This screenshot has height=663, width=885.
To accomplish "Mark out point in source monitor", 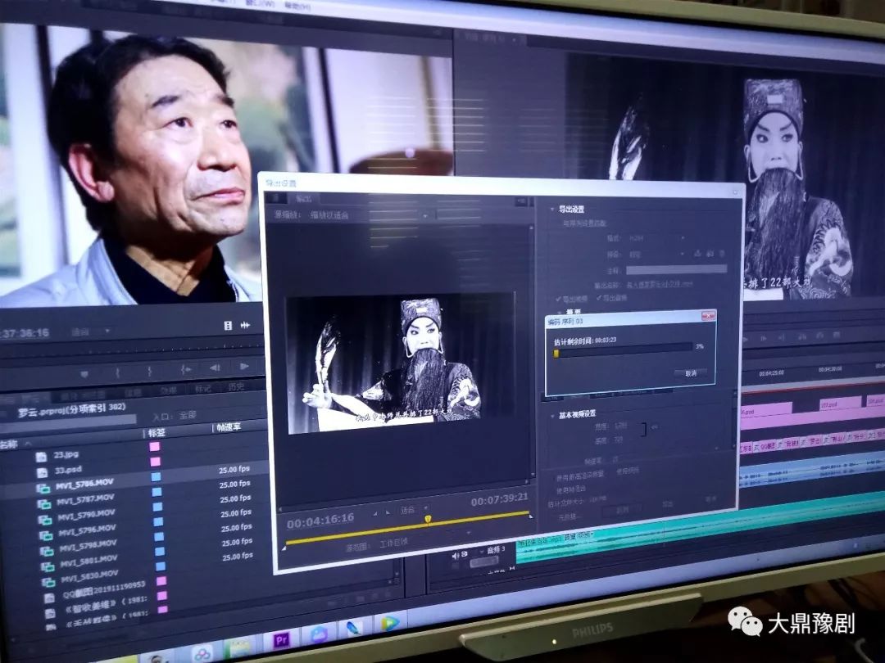I will 150,371.
